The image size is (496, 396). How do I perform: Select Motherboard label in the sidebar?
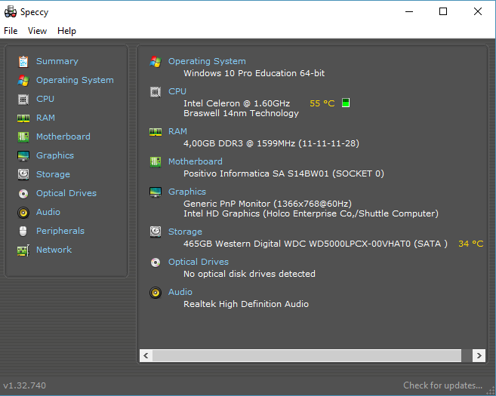point(63,137)
